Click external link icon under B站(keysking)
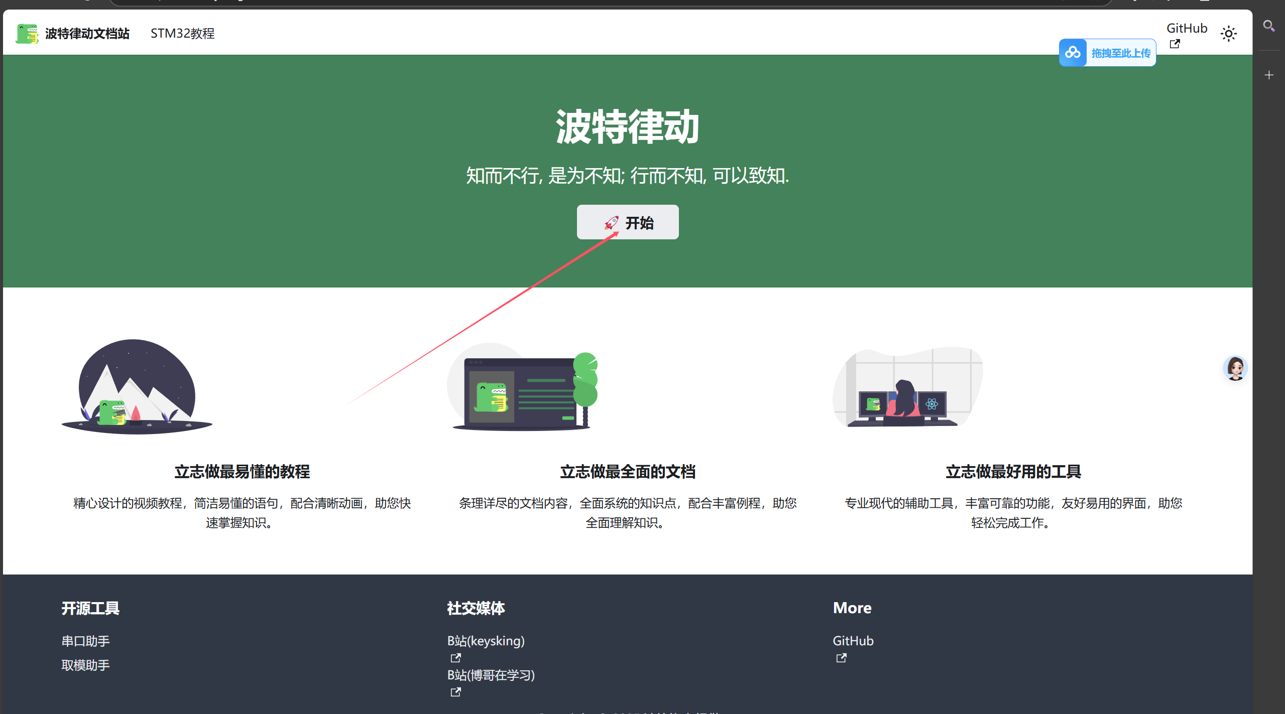Image resolution: width=1285 pixels, height=714 pixels. [455, 658]
